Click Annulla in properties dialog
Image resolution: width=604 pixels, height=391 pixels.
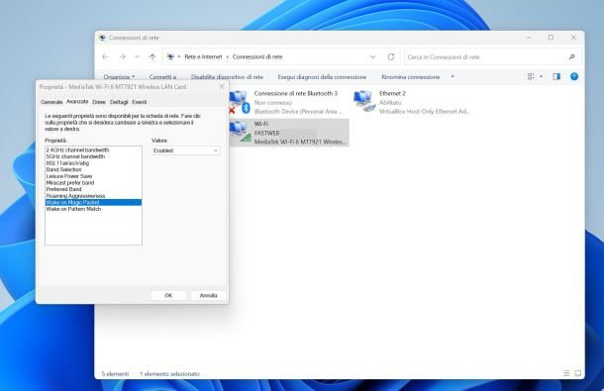[208, 295]
